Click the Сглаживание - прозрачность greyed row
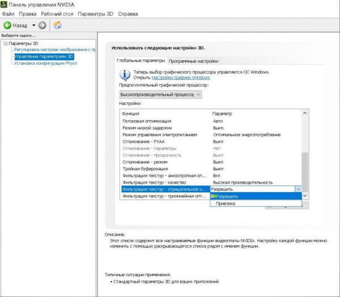The height and width of the screenshot is (297, 340). [210, 155]
